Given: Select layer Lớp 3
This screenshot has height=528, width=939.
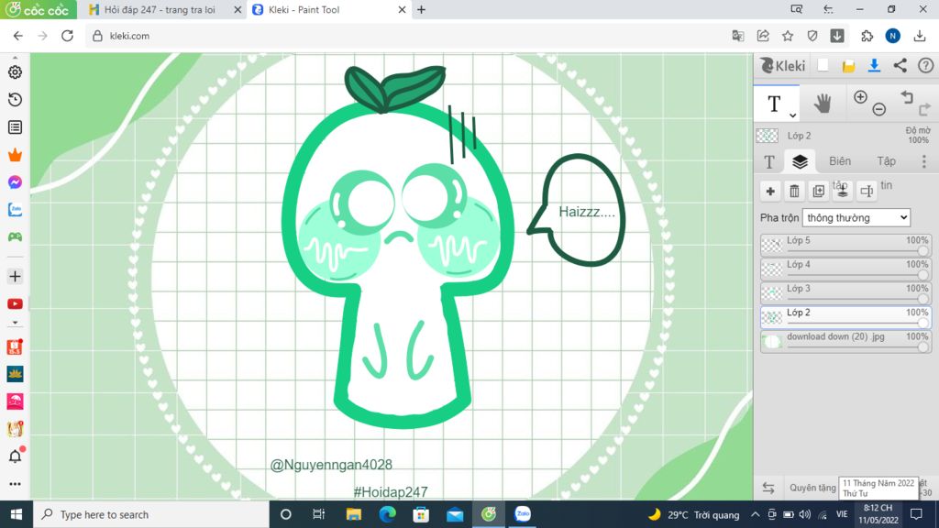Looking at the screenshot, I should point(845,292).
